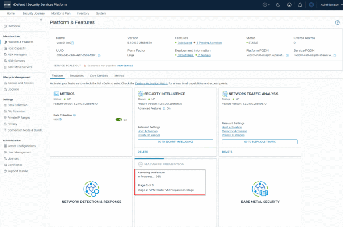Open Privacy settings in sidebar
Screen dimensions: 343x227
tap(10, 124)
